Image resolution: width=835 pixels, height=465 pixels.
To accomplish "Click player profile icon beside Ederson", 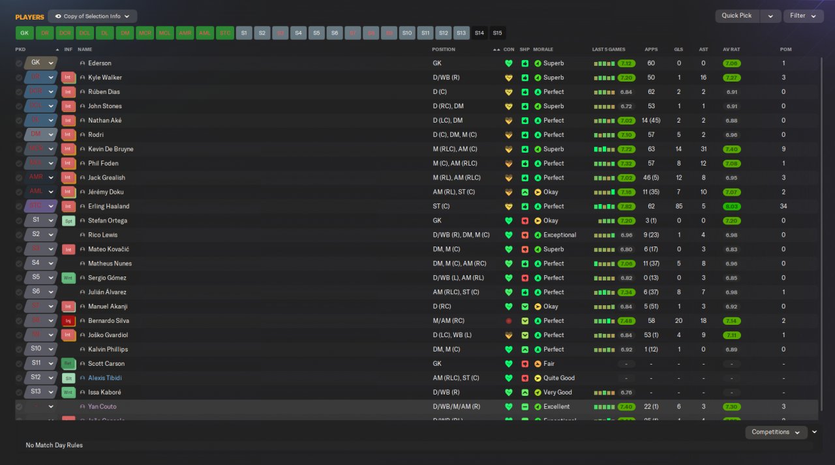I will coord(82,63).
